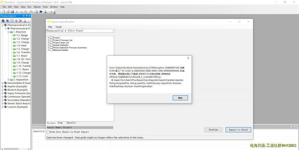
Task: Open the Results menu
Action: tap(37, 7)
